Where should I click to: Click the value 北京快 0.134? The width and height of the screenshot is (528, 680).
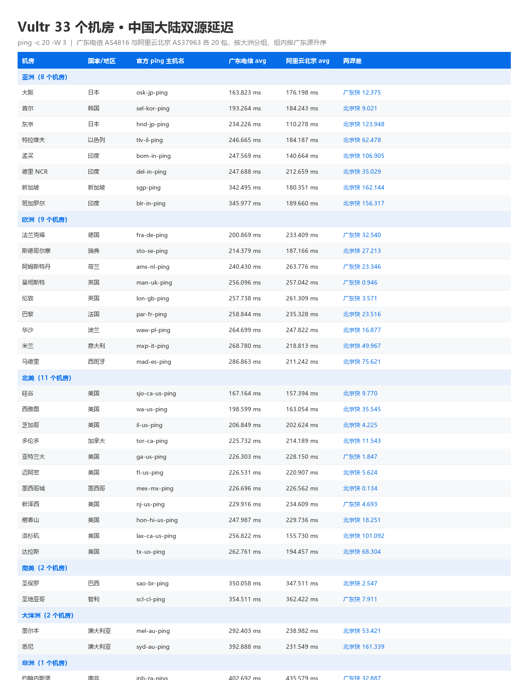[360, 489]
